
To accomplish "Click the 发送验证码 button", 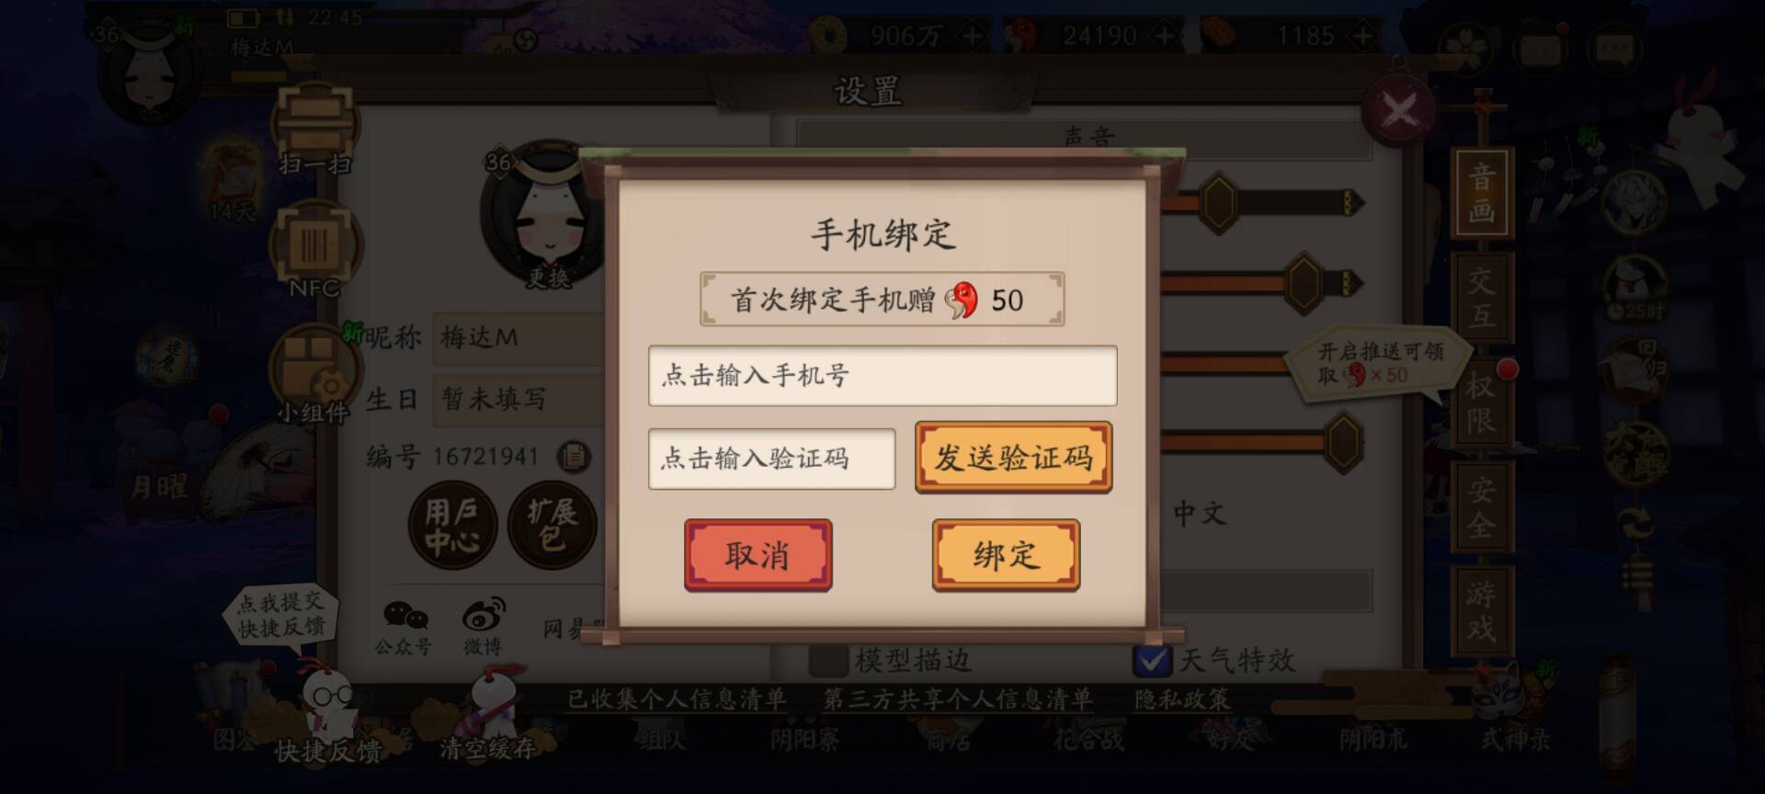I will coord(1013,457).
